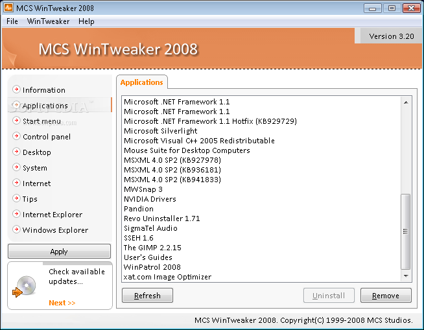Go to the Information section
424x330 pixels.
tap(44, 90)
